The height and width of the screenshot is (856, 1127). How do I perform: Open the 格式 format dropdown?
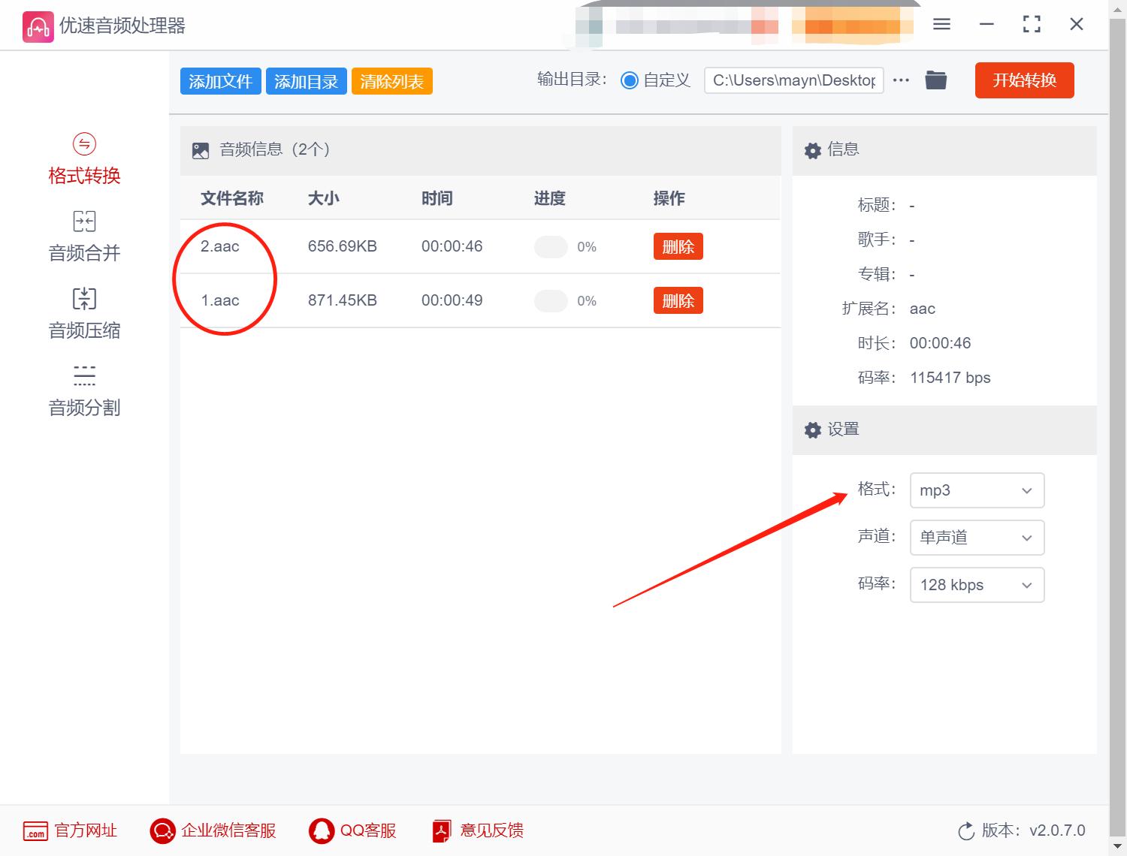point(976,490)
